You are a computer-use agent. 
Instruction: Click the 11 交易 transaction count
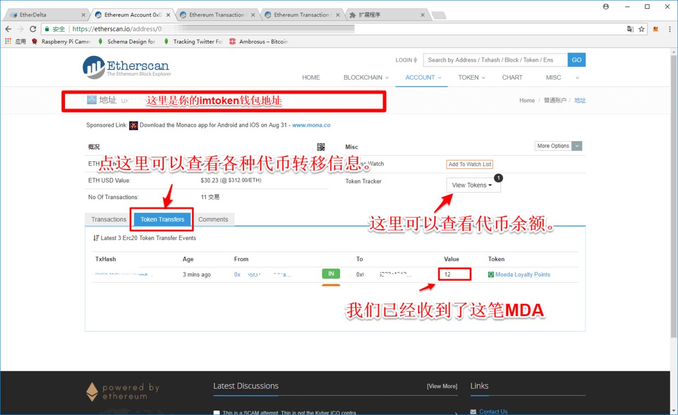coord(210,197)
